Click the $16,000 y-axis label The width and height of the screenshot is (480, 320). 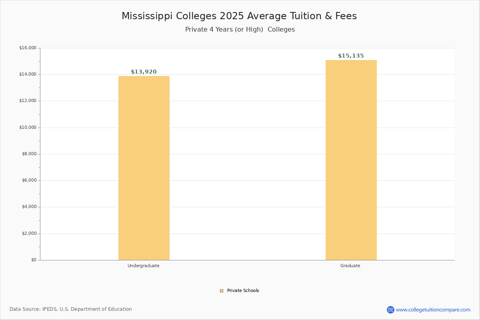[28, 48]
